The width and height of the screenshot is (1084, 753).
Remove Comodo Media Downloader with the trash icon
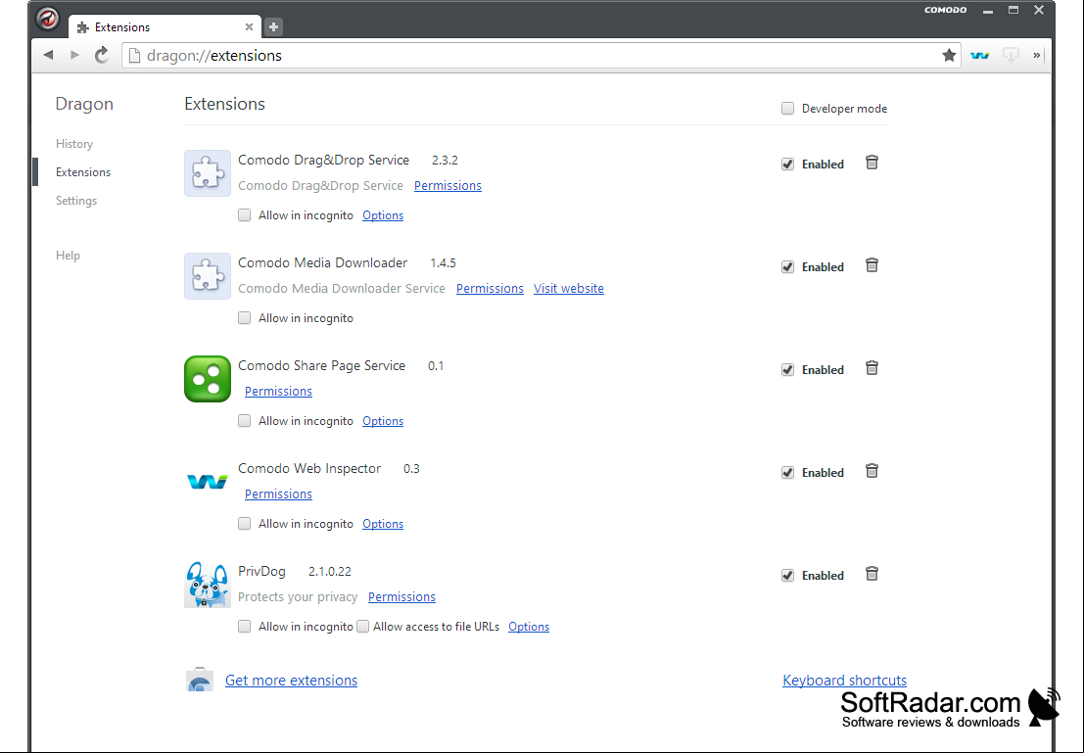coord(872,265)
